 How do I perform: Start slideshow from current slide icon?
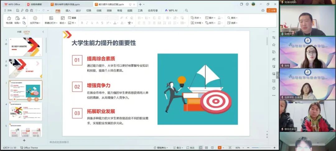point(35,18)
